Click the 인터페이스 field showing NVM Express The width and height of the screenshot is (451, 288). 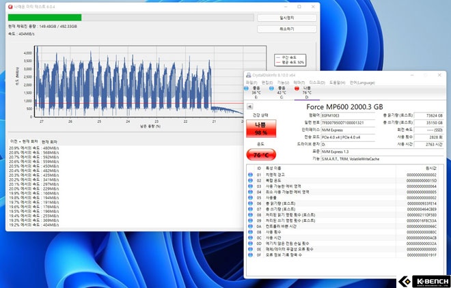[348, 130]
